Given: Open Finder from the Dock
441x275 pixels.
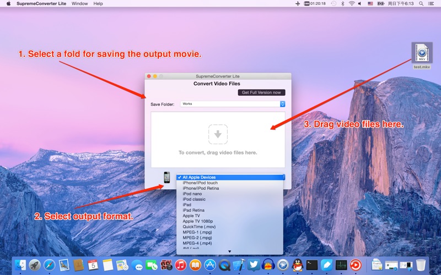Looking at the screenshot, I should tap(20, 265).
